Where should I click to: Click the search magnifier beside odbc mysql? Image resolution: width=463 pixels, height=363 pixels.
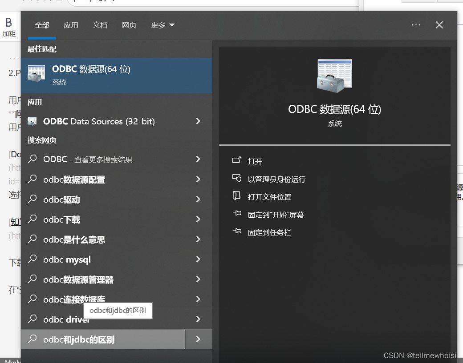click(x=31, y=259)
